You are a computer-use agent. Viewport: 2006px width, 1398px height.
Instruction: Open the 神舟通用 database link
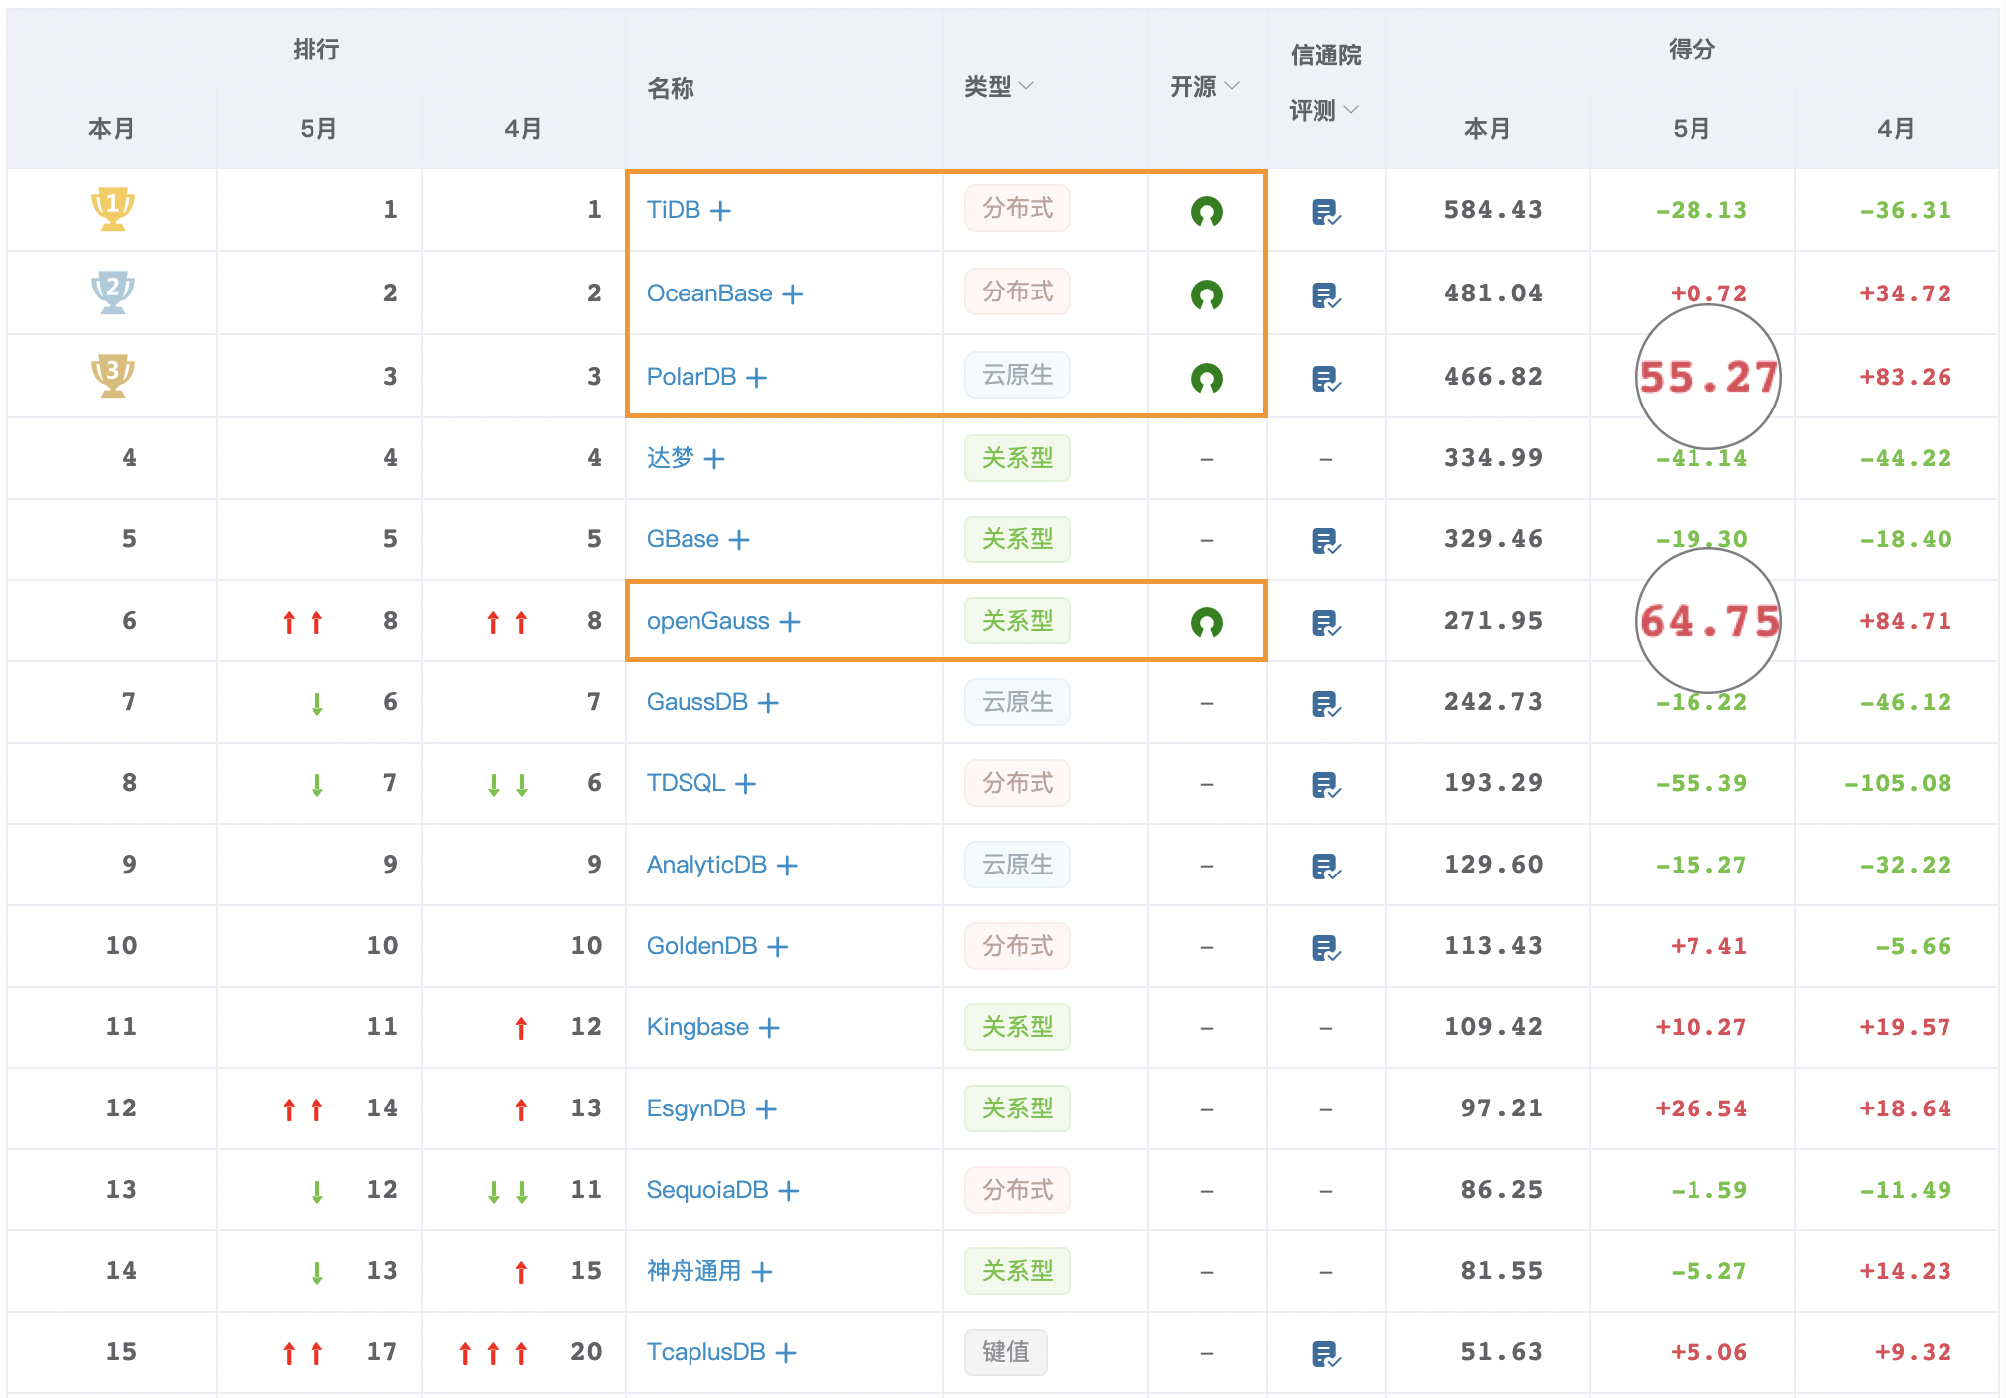(x=694, y=1271)
